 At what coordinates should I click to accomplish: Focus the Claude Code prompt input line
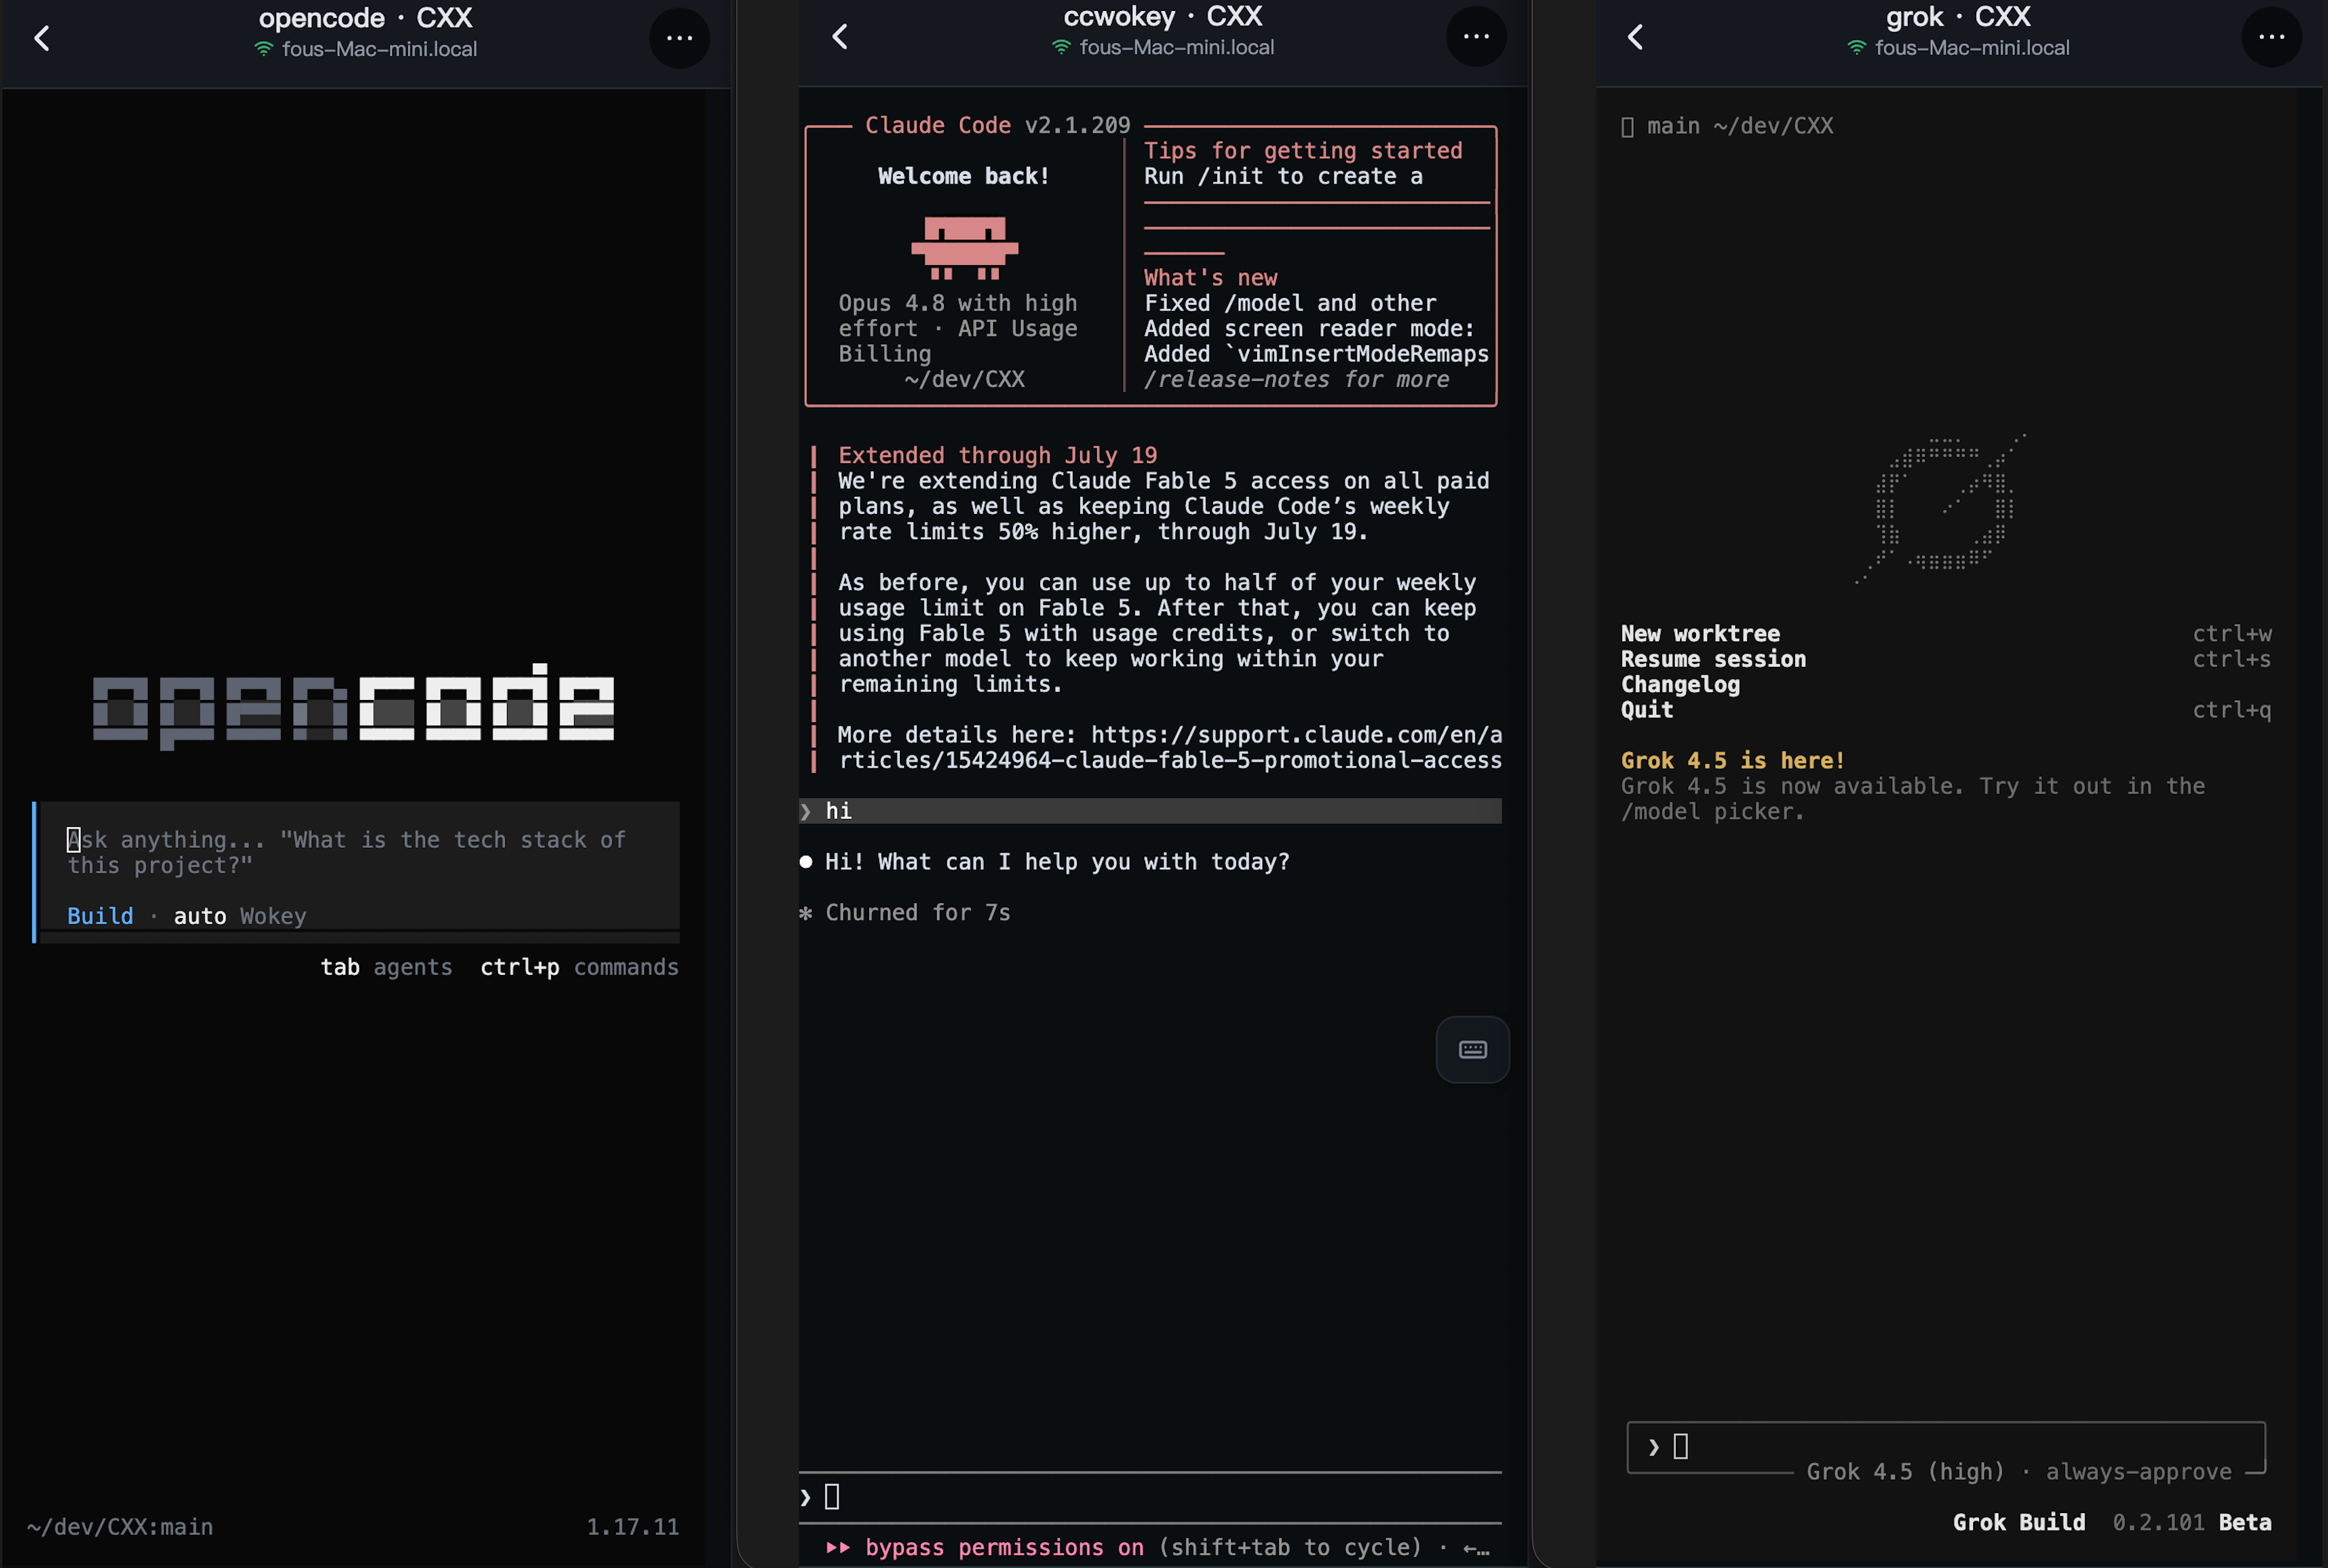(1151, 1497)
